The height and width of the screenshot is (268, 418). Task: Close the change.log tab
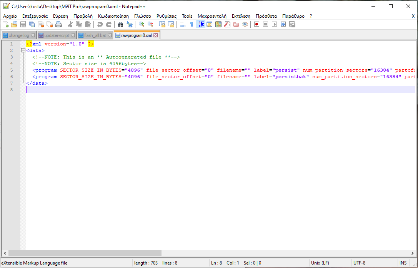[x=33, y=35]
